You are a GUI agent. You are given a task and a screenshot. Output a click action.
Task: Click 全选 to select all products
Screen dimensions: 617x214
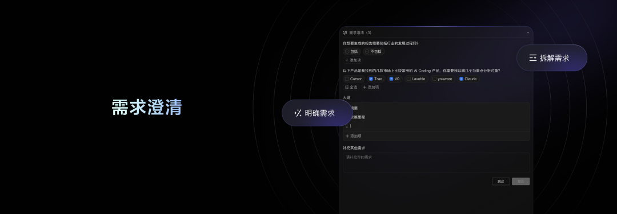point(351,87)
